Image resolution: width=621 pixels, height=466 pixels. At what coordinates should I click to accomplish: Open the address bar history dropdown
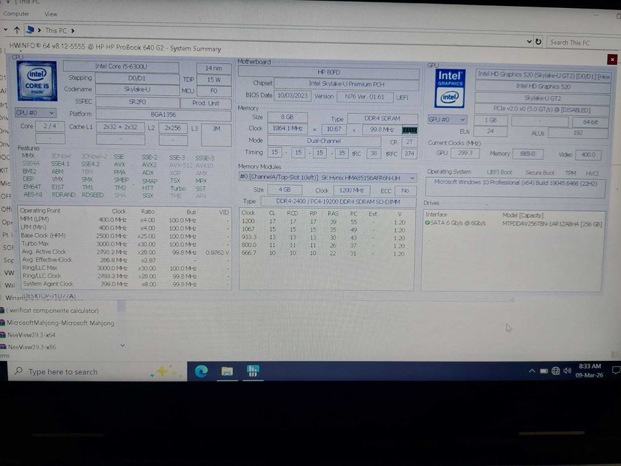529,41
